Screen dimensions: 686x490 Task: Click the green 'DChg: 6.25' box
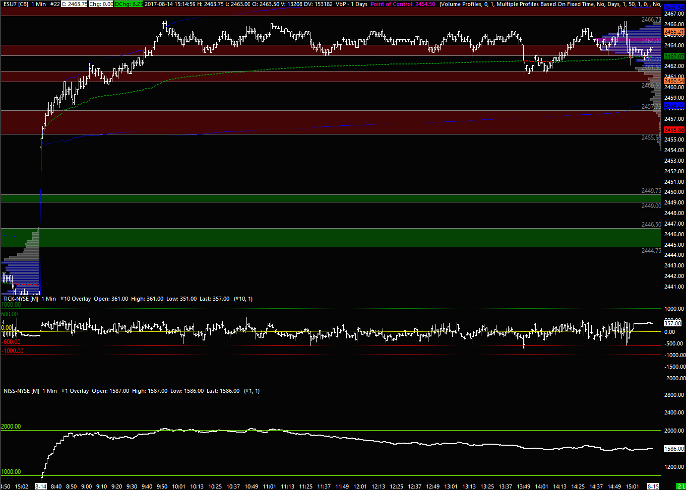click(129, 4)
